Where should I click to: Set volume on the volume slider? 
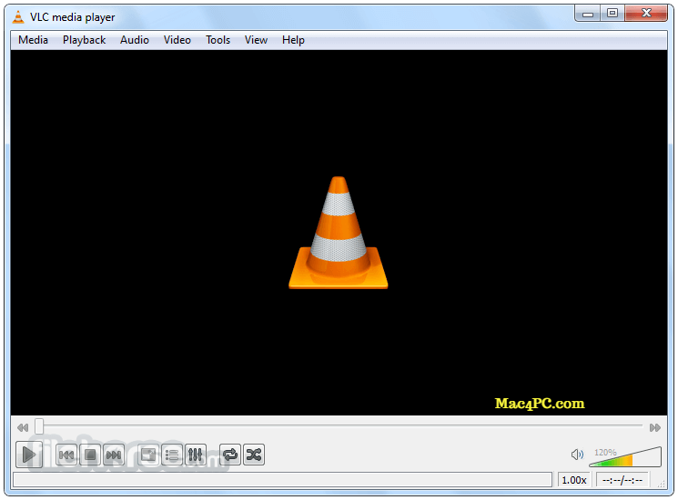tap(625, 457)
